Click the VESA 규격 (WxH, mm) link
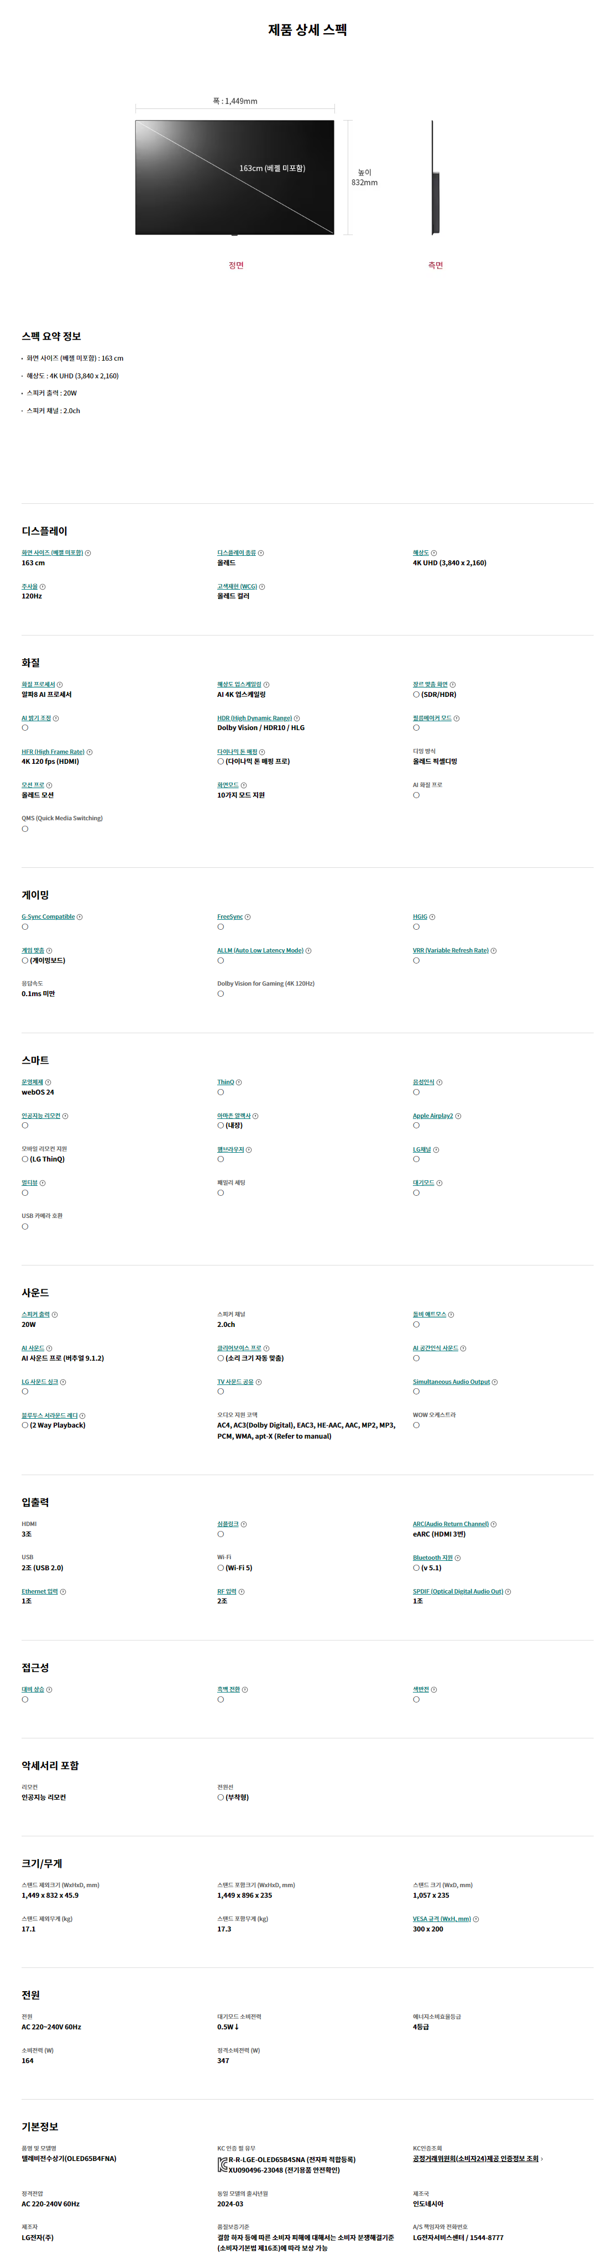Screen dimensions: 608x2260 [442, 1919]
